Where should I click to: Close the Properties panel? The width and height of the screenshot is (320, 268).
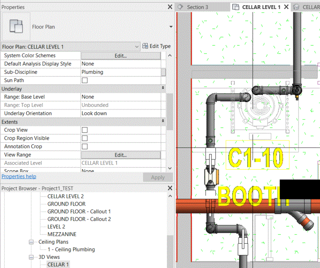tap(170, 7)
